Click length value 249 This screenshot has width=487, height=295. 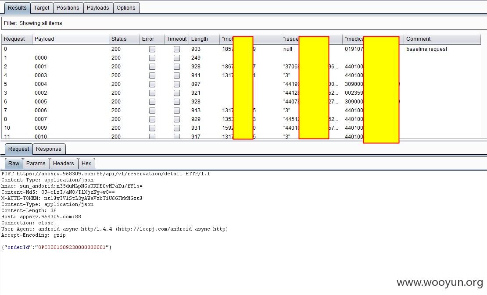pos(196,58)
